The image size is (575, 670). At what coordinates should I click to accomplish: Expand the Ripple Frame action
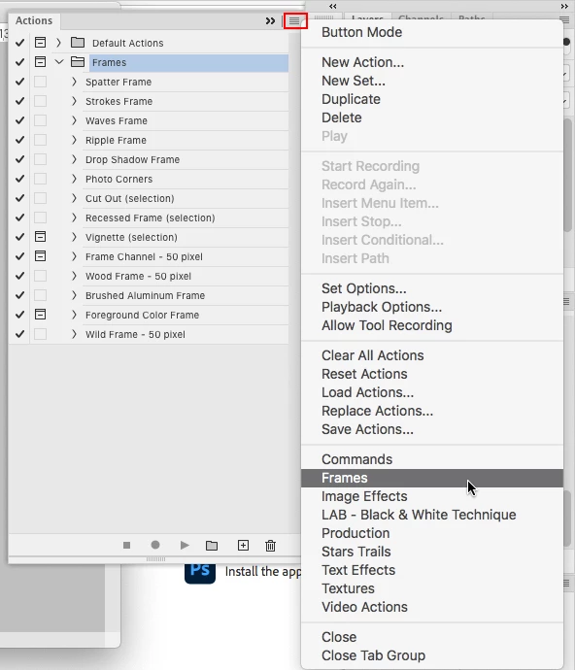click(74, 140)
